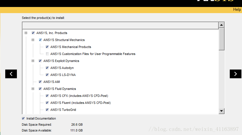Click the scrollbar down arrow
This screenshot has width=242, height=135.
222,111
